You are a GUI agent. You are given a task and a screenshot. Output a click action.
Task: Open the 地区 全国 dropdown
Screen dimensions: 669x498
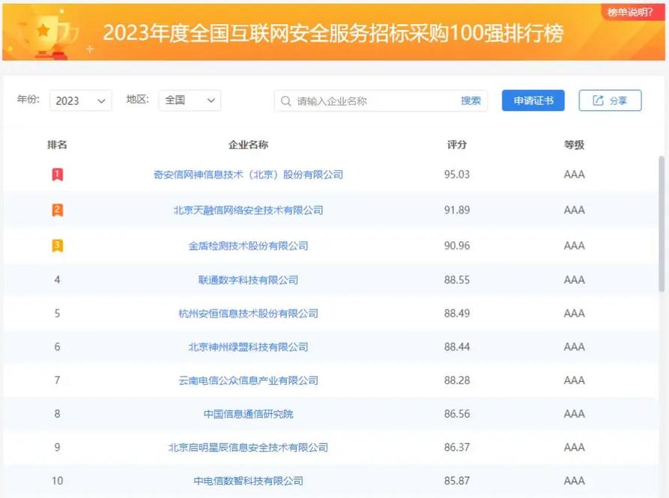[x=190, y=100]
